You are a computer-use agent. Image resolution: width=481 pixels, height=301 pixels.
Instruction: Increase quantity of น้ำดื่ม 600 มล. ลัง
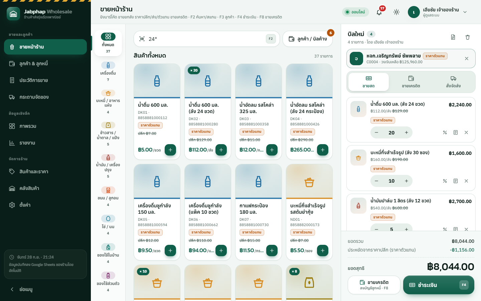tap(407, 132)
